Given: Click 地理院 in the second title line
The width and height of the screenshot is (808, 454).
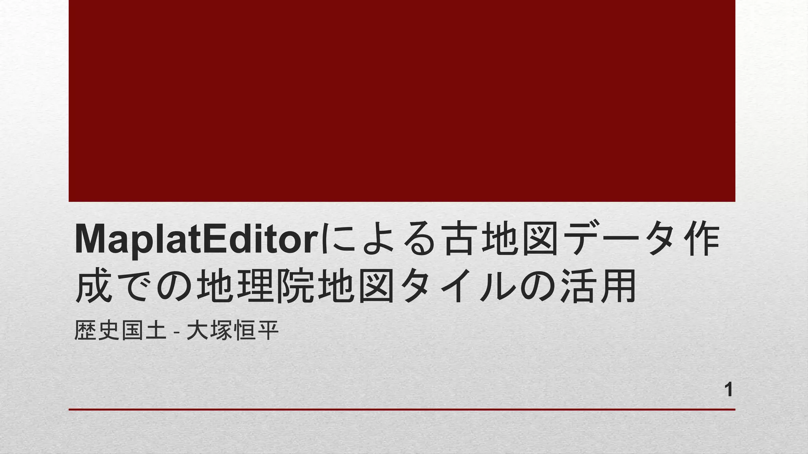Looking at the screenshot, I should point(256,286).
